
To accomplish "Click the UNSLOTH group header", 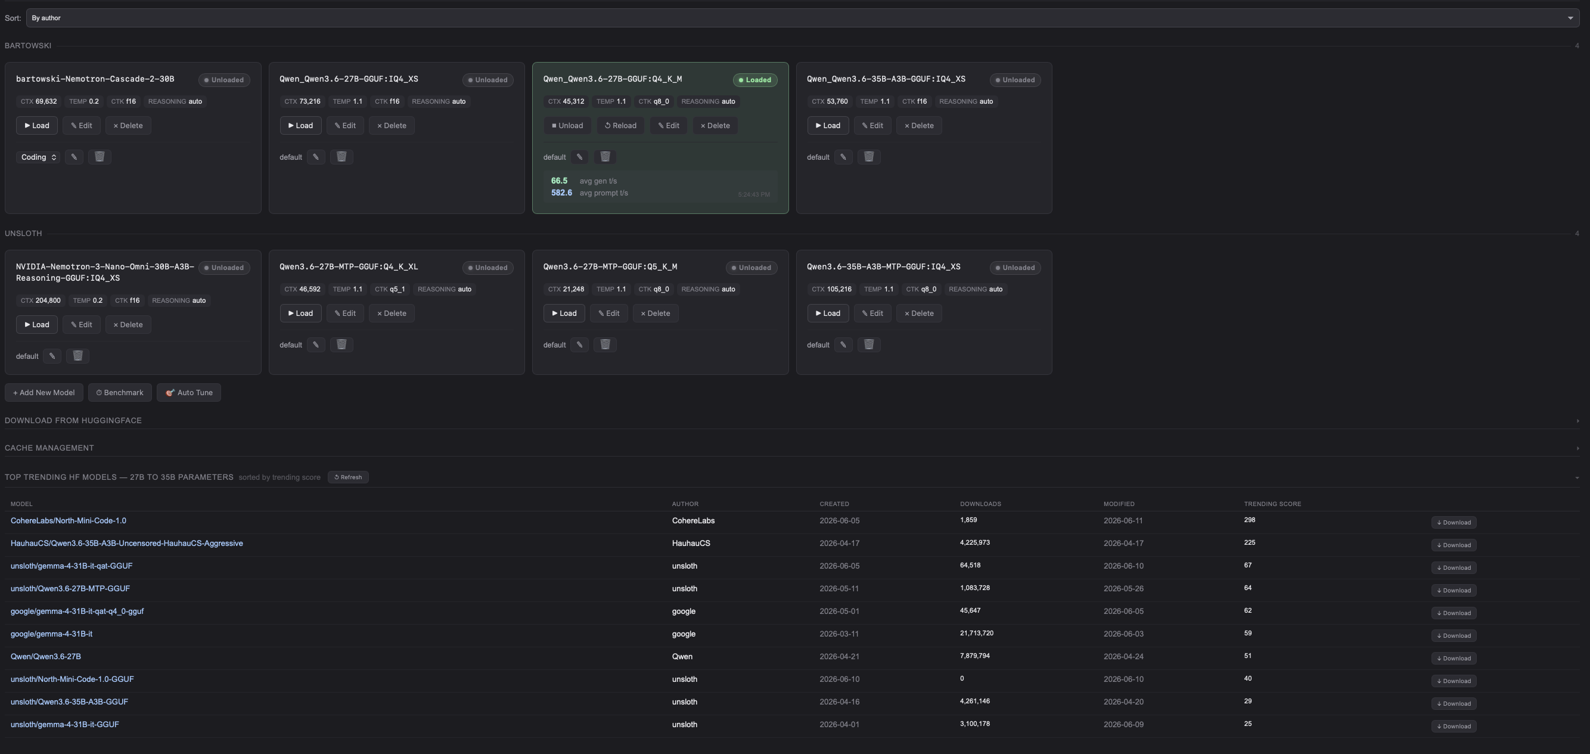I will click(x=23, y=234).
